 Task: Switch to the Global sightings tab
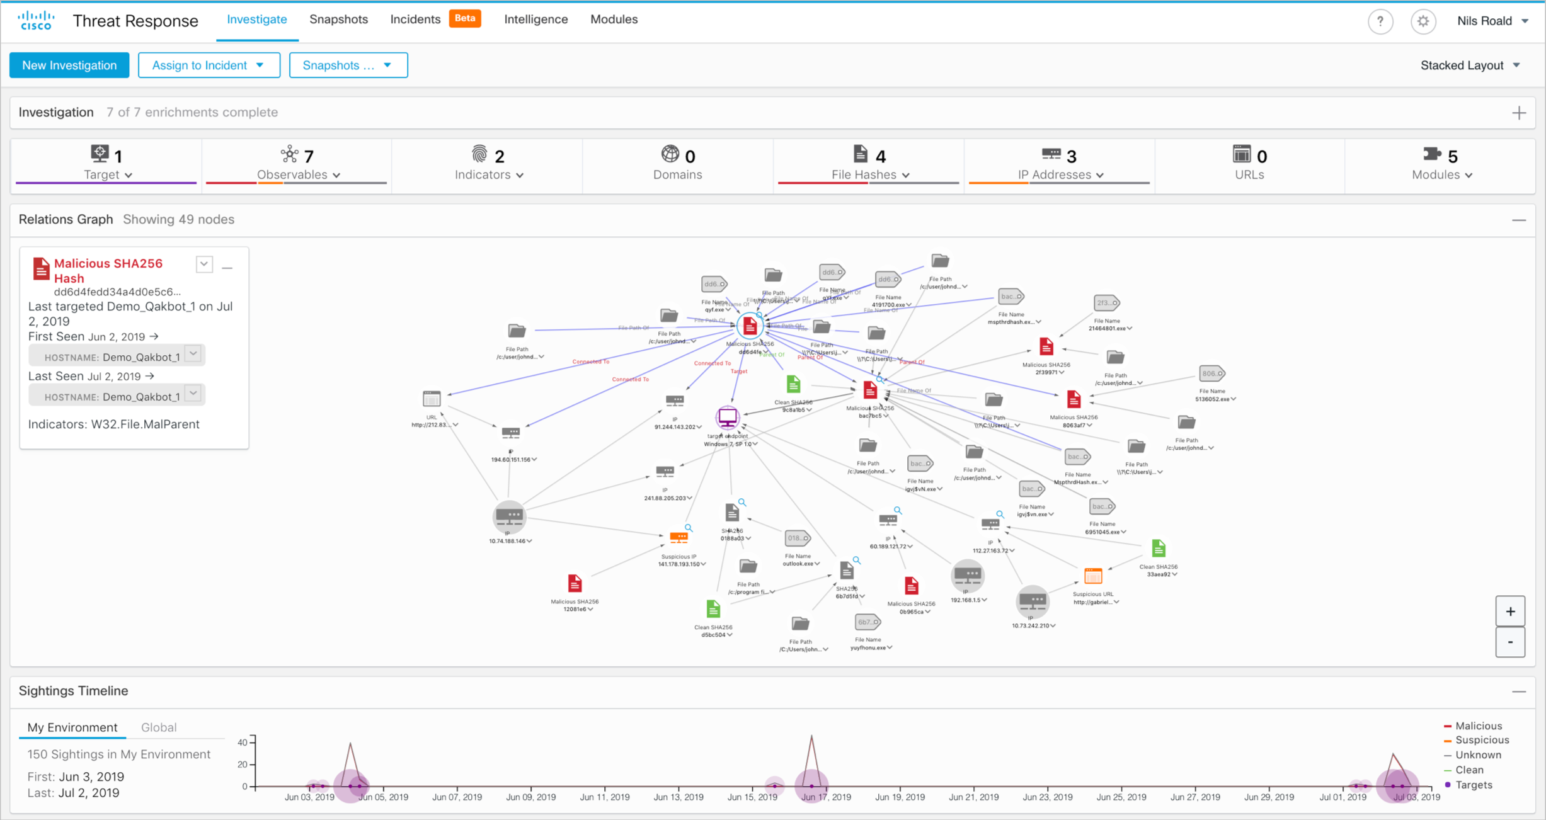tap(158, 727)
